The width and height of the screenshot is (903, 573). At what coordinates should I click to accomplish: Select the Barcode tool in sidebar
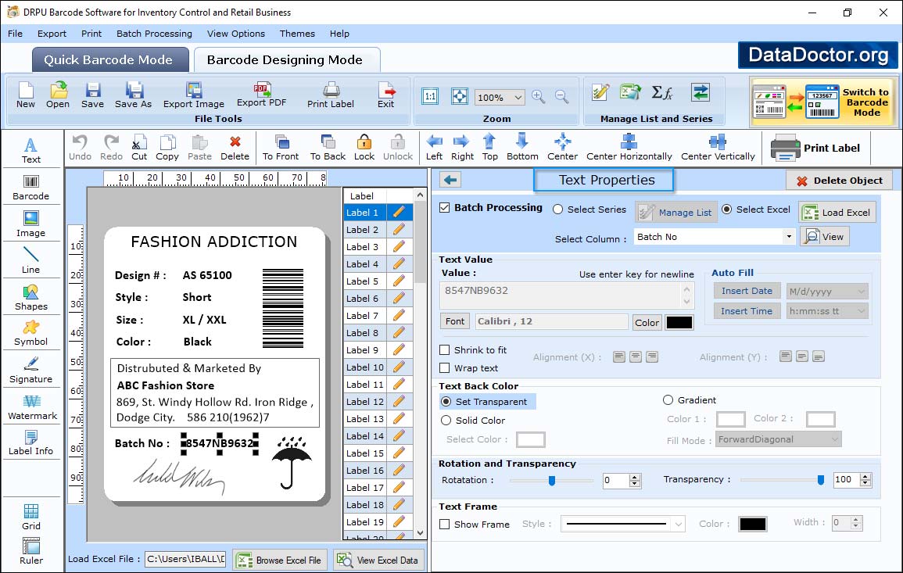pos(31,187)
